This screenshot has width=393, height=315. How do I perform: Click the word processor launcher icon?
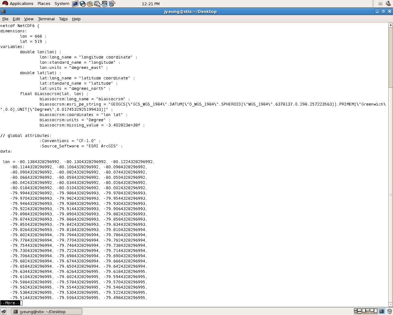pyautogui.click(x=97, y=4)
